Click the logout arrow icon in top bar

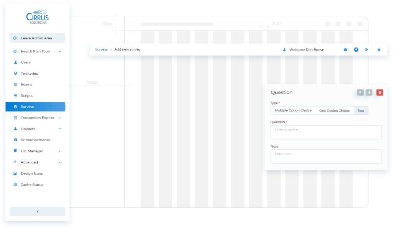[x=367, y=49]
